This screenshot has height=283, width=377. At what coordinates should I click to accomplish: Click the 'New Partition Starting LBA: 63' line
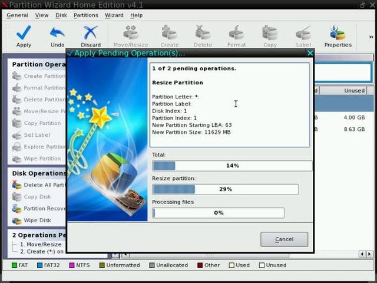[x=192, y=125]
